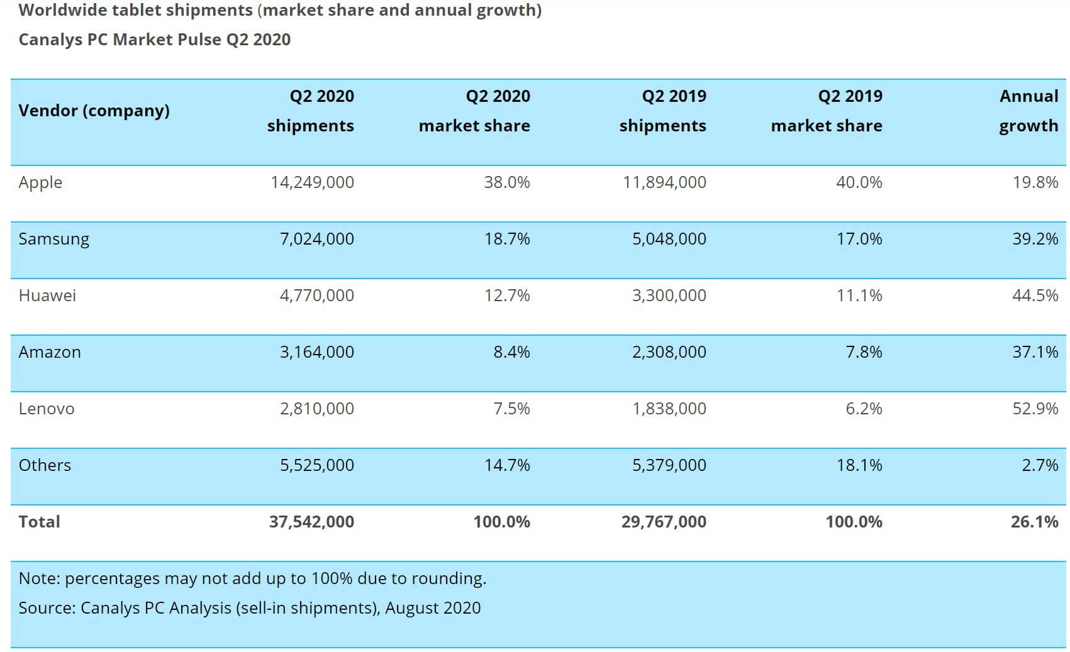Select the 'Source: Canalys PC Analysis' line
1070x652 pixels.
pyautogui.click(x=250, y=608)
